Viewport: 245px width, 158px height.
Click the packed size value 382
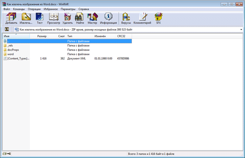(x=62, y=59)
